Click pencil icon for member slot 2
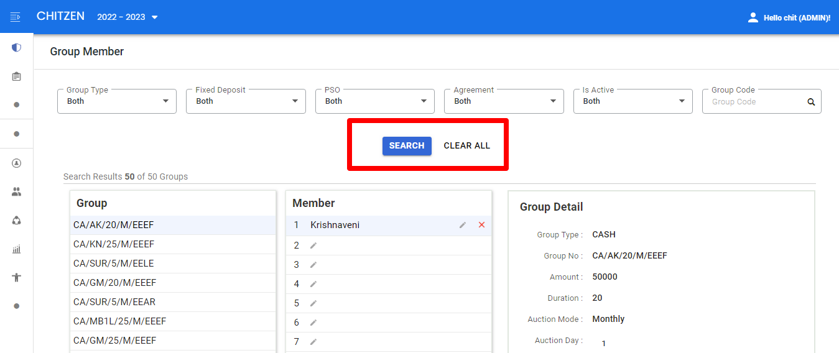The image size is (839, 353). [313, 245]
